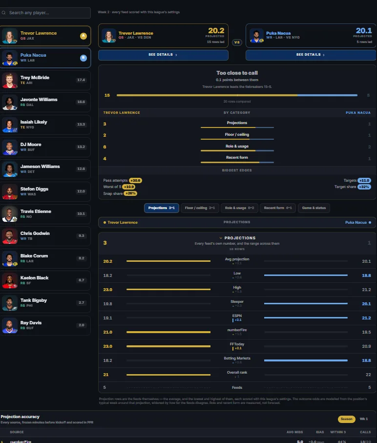Viewport: 377px width, 443px height.
Task: Open Trevor Lawrence avatar in player list
Action: pyautogui.click(x=10, y=36)
